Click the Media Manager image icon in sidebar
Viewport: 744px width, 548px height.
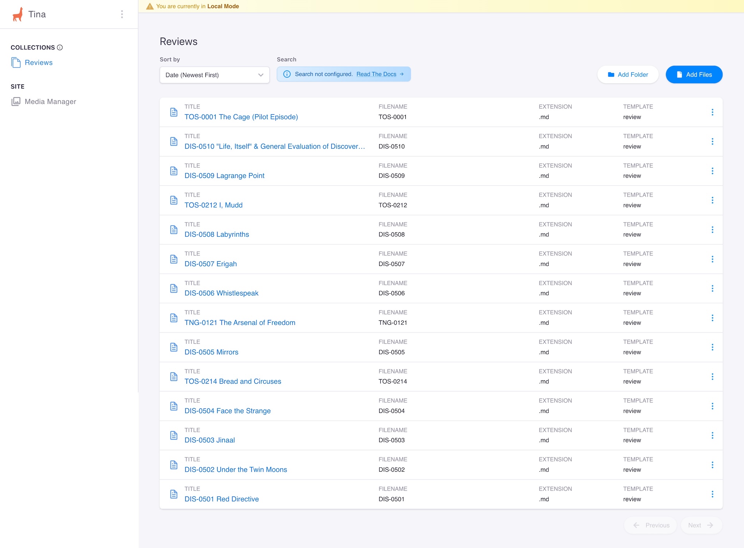tap(16, 102)
